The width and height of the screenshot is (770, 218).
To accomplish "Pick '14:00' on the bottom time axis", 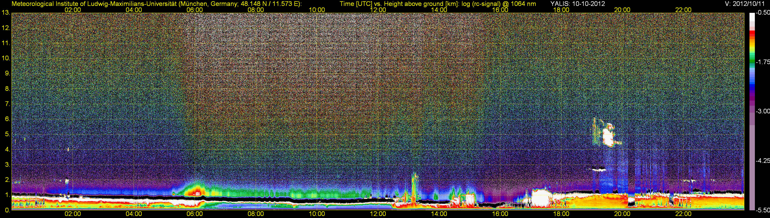I will 439,214.
